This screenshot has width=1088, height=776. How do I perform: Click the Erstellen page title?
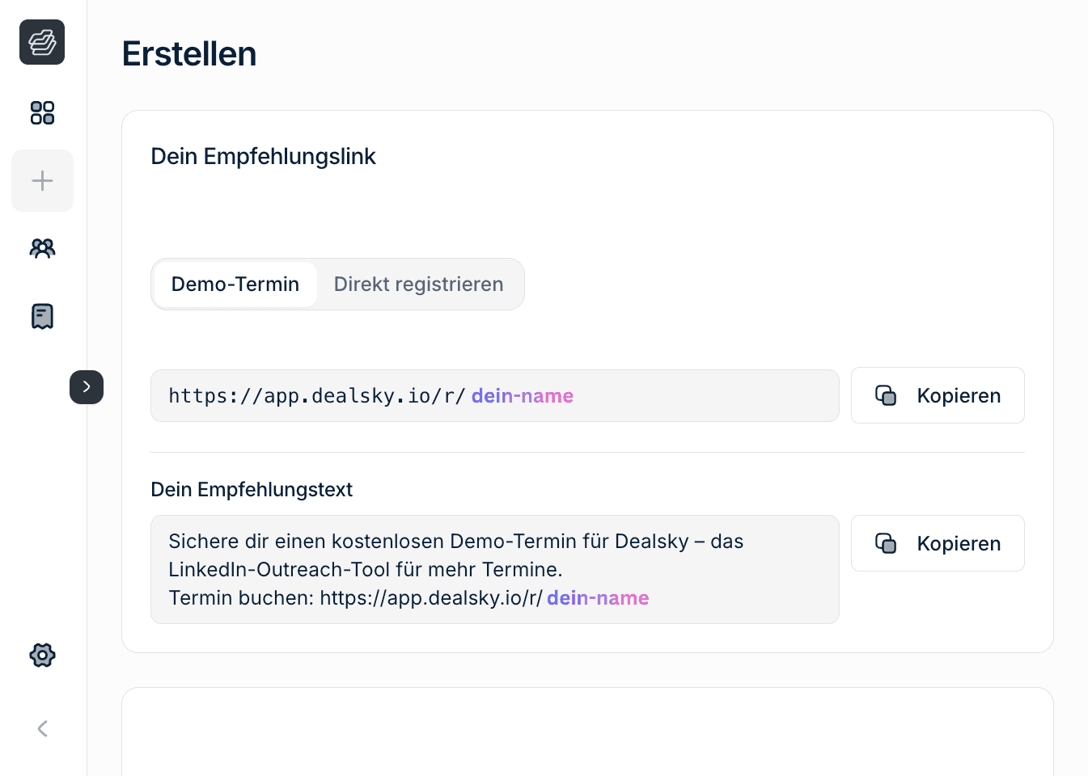tap(189, 54)
